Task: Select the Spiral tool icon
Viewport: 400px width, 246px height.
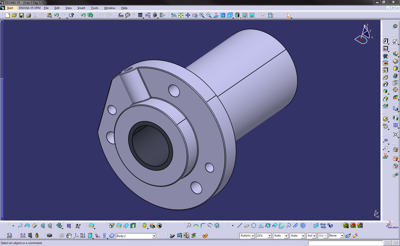Action: [303, 225]
